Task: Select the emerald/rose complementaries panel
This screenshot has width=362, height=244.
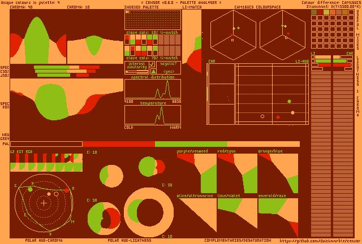Action: 278,215
